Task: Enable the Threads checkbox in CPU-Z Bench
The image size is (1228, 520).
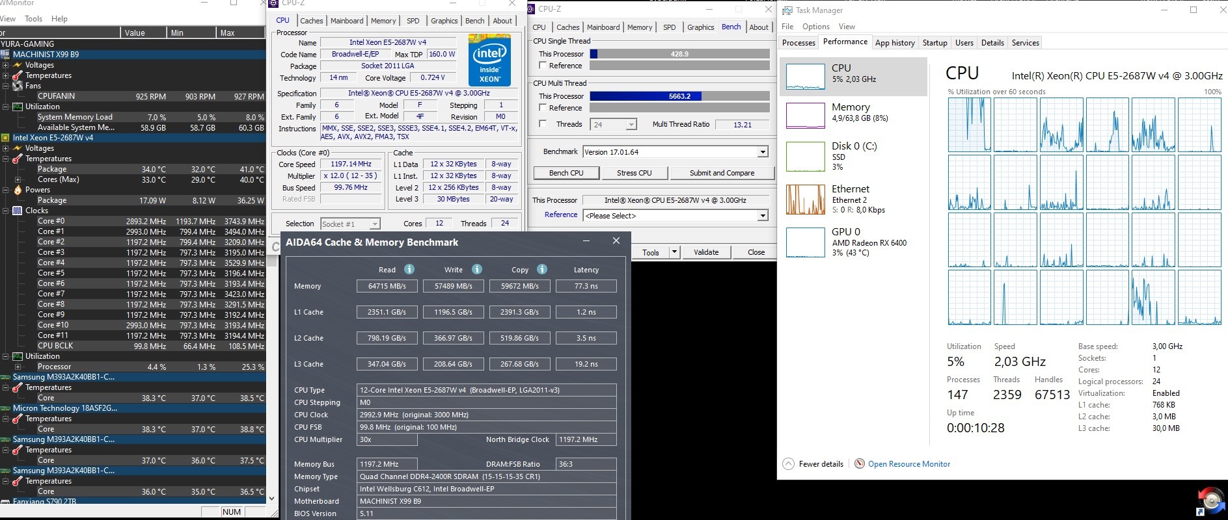Action: click(543, 124)
